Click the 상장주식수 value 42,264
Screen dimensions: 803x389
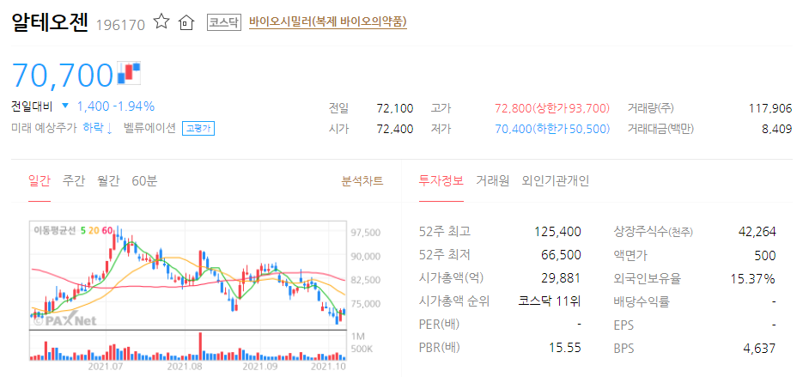pyautogui.click(x=757, y=231)
